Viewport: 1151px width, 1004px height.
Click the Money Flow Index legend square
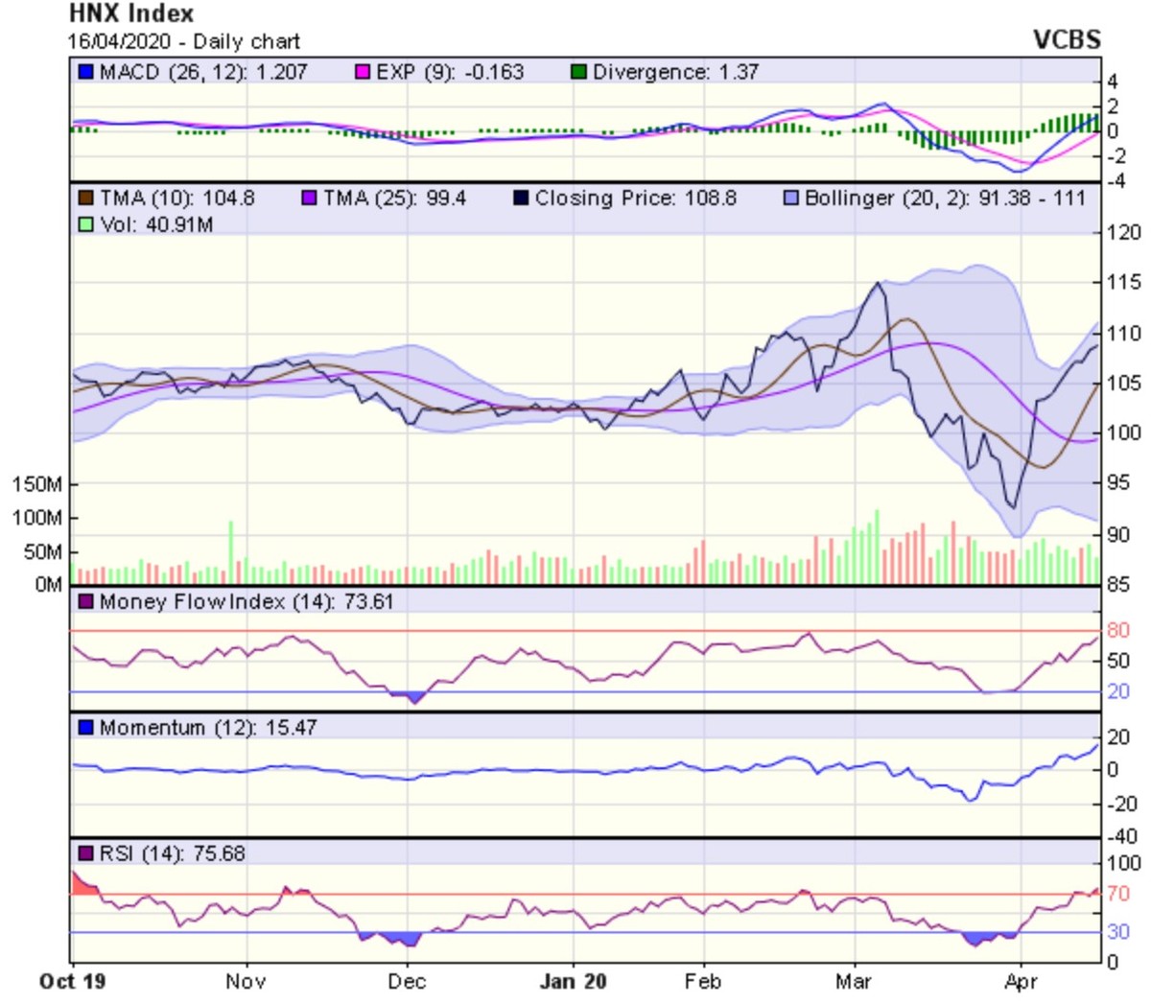tap(86, 602)
